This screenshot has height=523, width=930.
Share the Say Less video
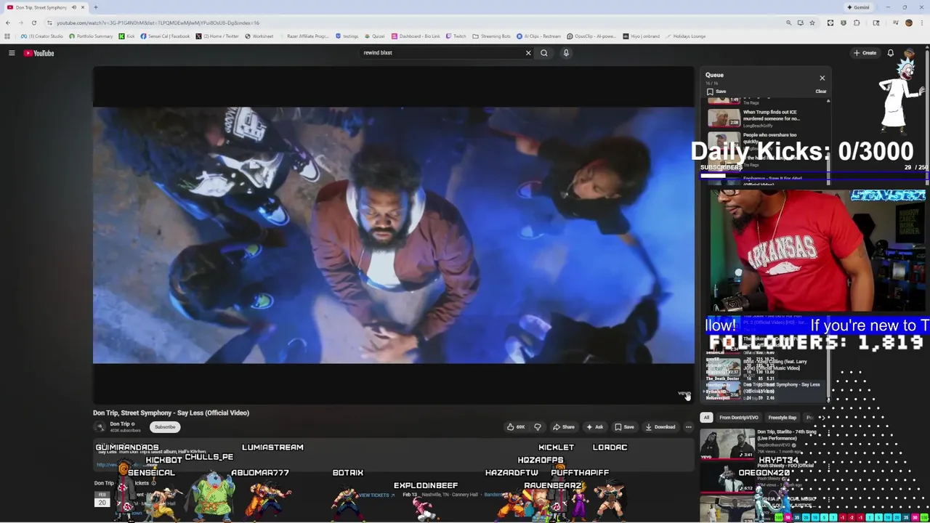(564, 427)
